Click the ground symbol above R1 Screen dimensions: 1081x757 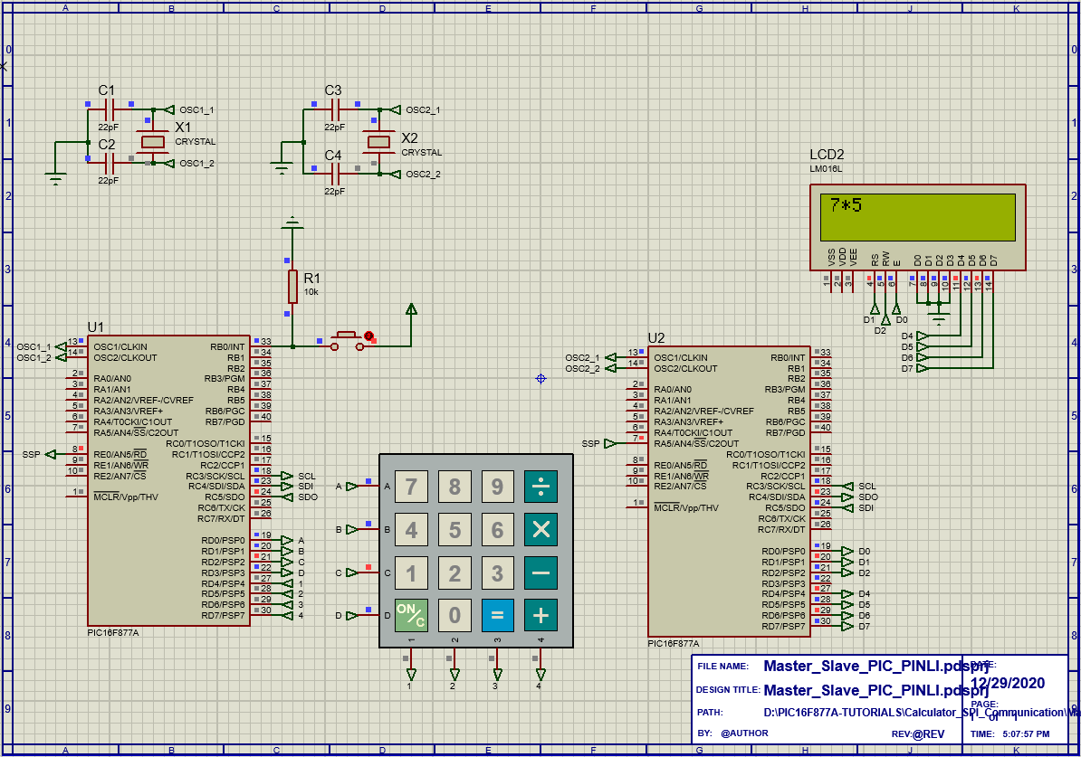coord(292,221)
